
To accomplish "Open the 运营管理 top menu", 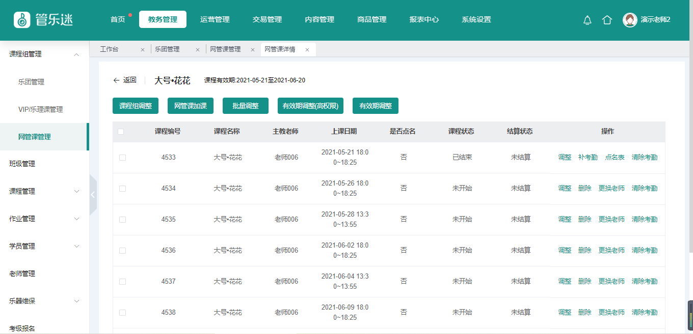I will pos(215,20).
